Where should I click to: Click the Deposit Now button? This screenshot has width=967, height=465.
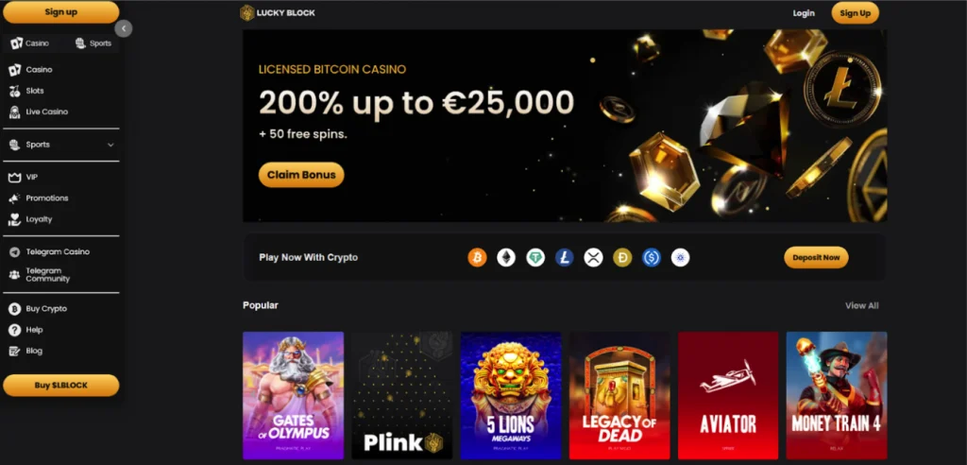pos(816,257)
